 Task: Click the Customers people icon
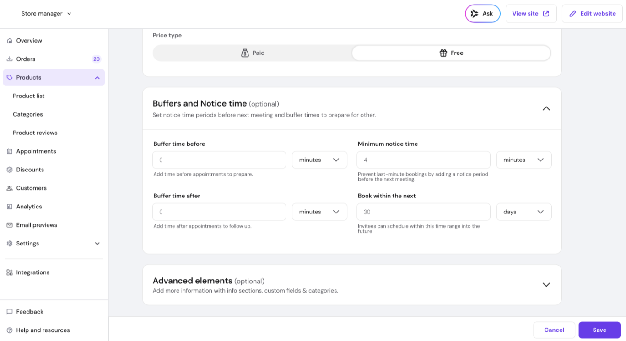click(10, 188)
